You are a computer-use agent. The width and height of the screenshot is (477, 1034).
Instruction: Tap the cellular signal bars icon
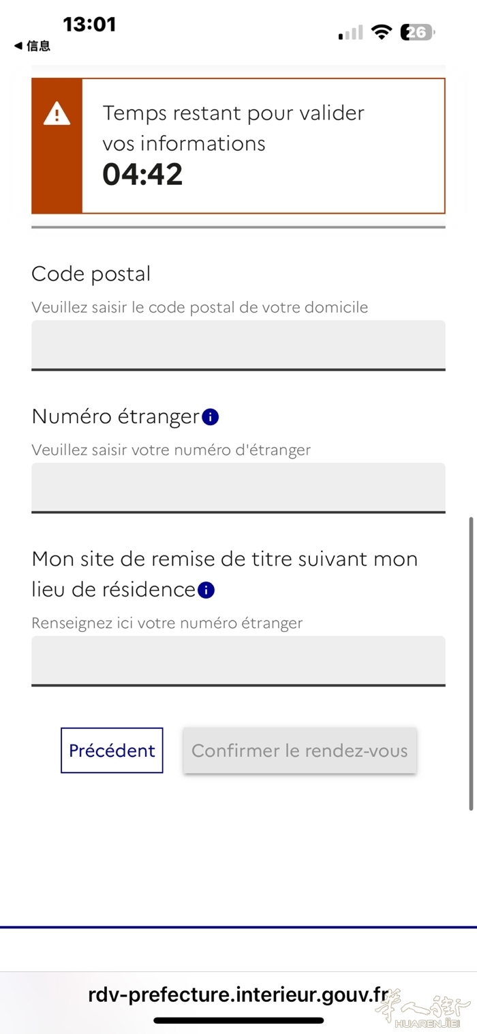(350, 33)
